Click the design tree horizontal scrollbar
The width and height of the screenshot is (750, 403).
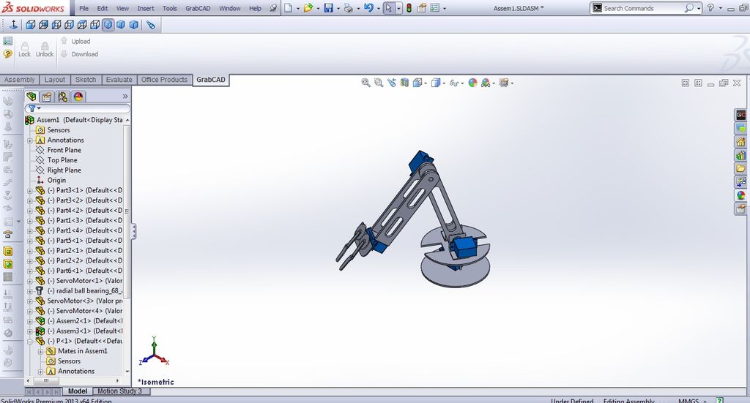pyautogui.click(x=73, y=380)
